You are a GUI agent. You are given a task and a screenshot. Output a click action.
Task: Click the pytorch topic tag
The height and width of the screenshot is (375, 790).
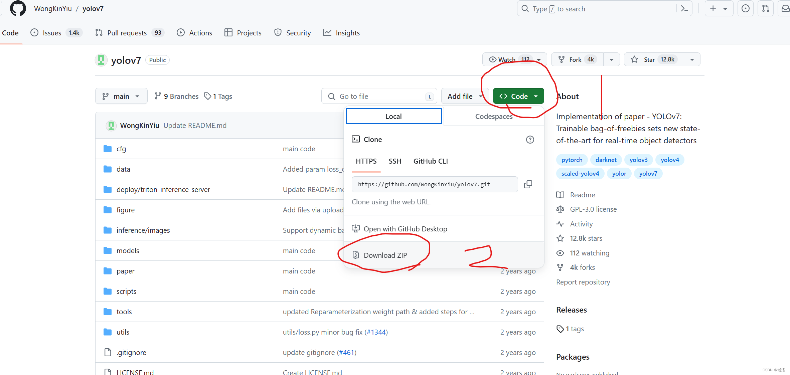point(572,160)
